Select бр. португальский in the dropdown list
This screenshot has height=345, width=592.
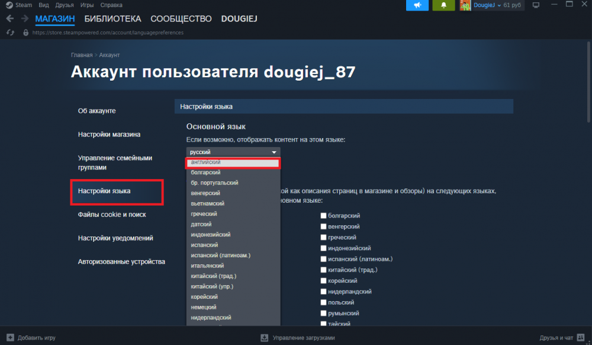pos(233,183)
